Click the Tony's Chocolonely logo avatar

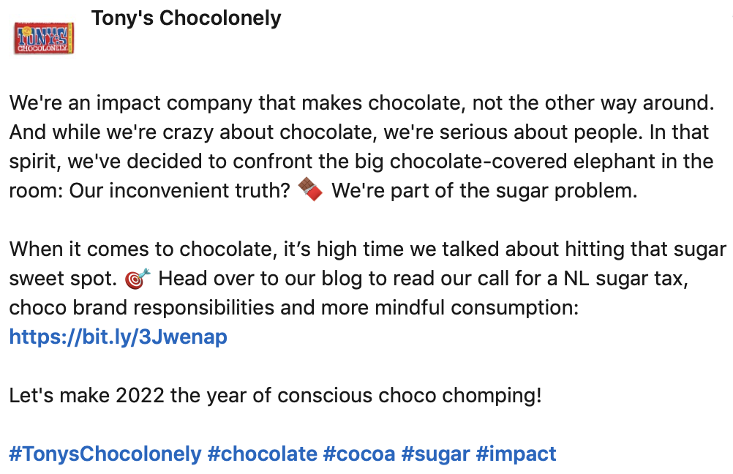[x=44, y=38]
